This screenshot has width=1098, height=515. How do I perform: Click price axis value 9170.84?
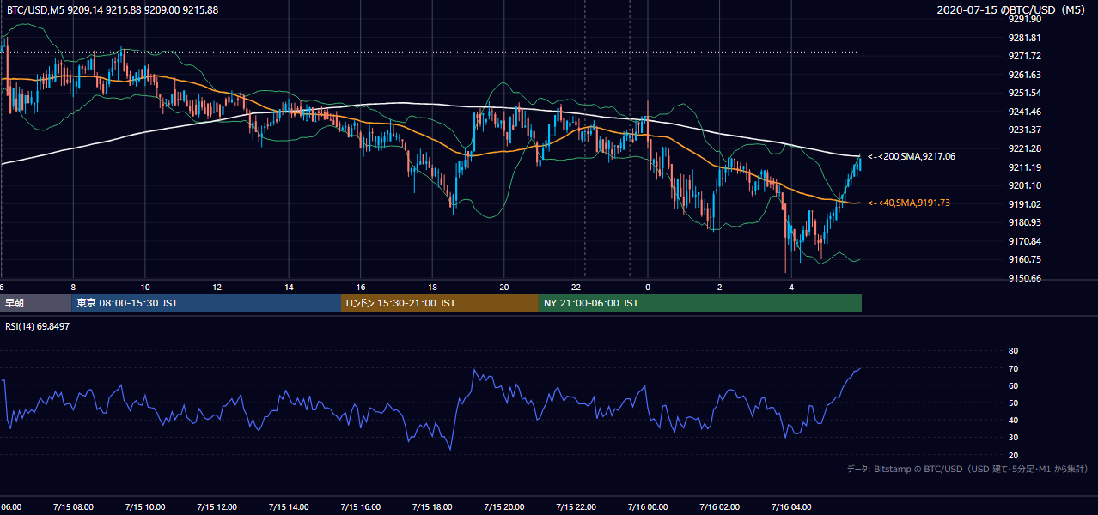tap(1024, 241)
